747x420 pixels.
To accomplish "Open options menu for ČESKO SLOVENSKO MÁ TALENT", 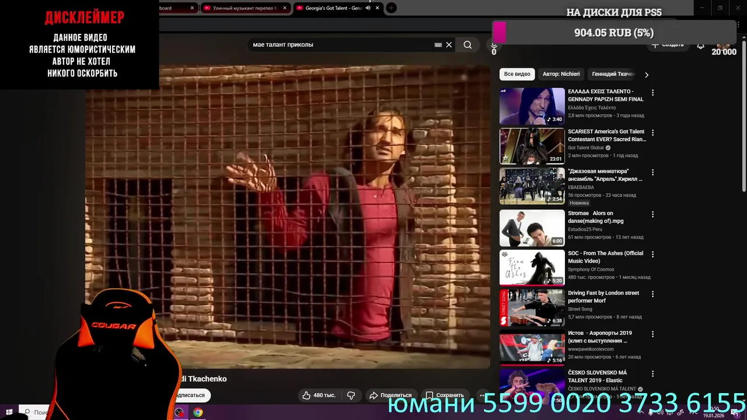I will click(652, 374).
